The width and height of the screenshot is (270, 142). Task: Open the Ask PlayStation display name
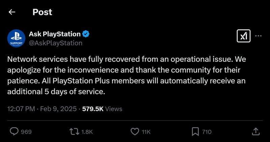pyautogui.click(x=55, y=34)
